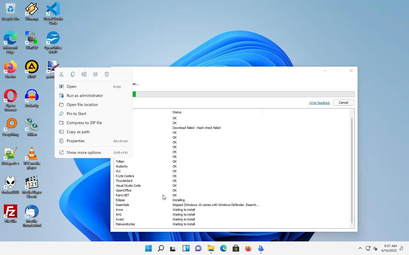Screen dimensions: 409x255
Task: Click the 'Download failed - Hash check failed' status
Action: tap(197, 128)
